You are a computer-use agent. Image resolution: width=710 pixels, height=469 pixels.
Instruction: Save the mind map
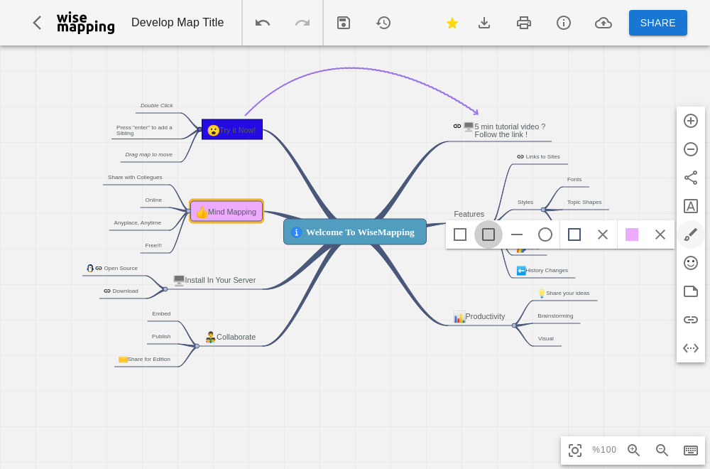pyautogui.click(x=344, y=23)
